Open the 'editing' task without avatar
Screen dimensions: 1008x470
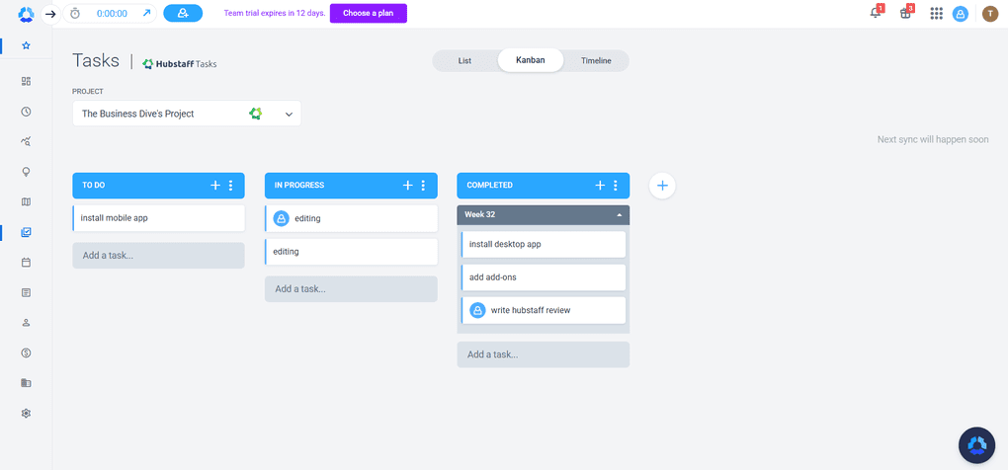pos(351,252)
